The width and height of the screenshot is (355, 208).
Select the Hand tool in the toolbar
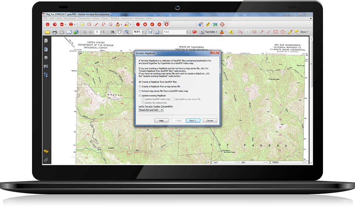coord(119,32)
